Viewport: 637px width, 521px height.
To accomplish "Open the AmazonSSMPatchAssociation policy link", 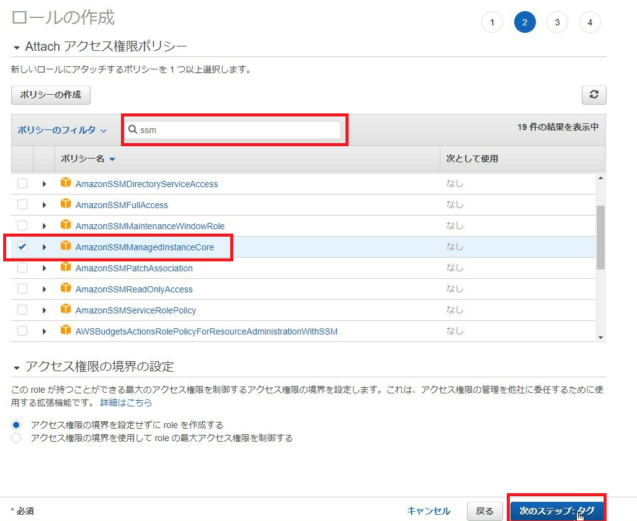I will (x=134, y=268).
